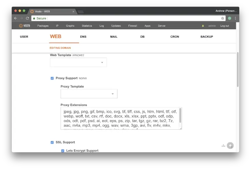Click the page vertical scrollbar
This screenshot has width=251, height=169.
click(238, 70)
